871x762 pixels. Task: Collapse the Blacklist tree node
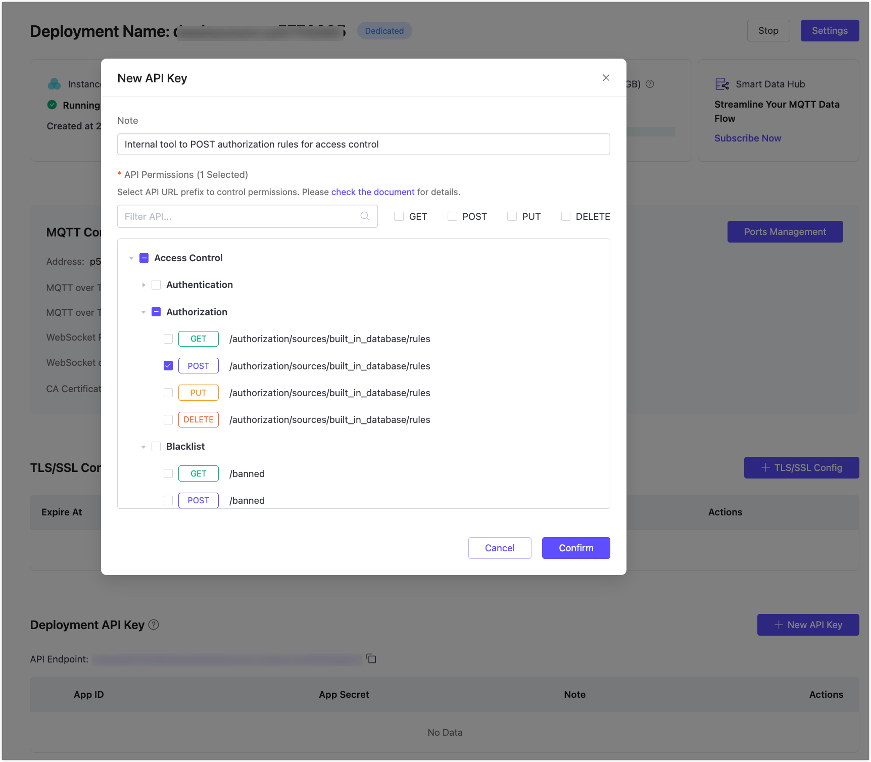point(143,447)
